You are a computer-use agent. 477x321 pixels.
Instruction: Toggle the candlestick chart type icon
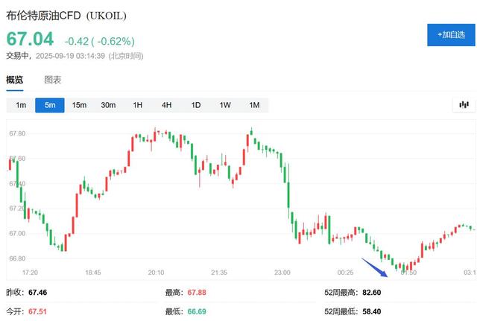pyautogui.click(x=464, y=105)
